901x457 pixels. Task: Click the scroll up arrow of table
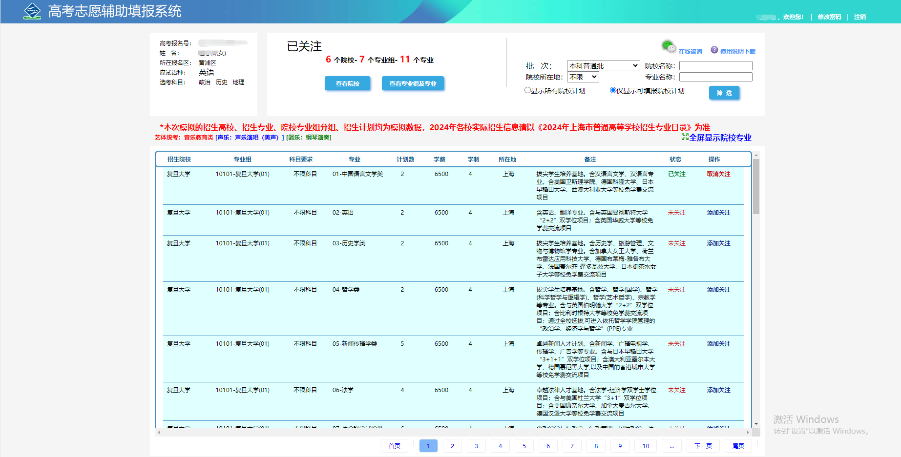click(756, 155)
